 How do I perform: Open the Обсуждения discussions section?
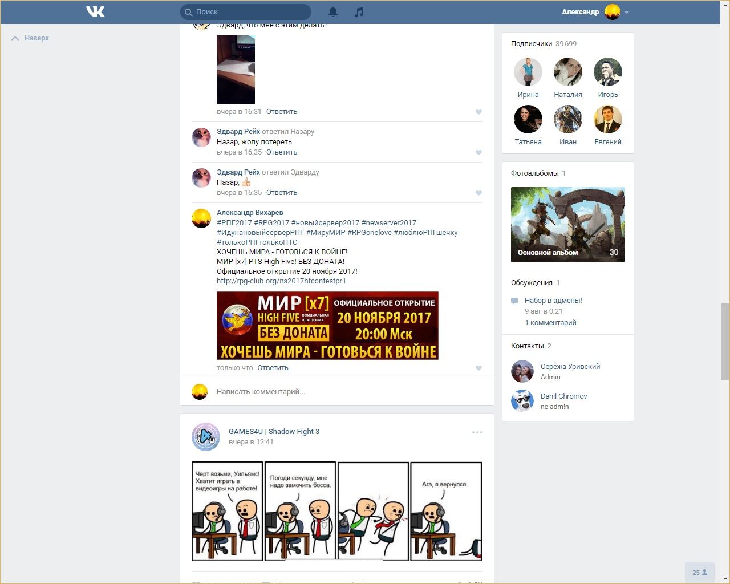(532, 283)
